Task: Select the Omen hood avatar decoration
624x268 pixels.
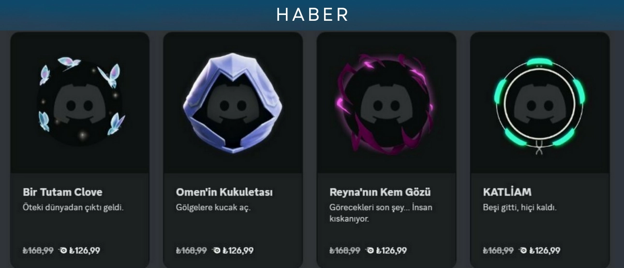Action: 233,102
